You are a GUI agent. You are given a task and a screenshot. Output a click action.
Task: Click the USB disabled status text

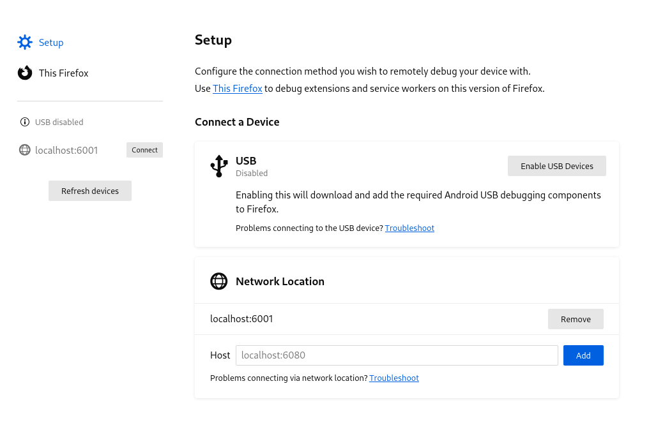point(59,122)
